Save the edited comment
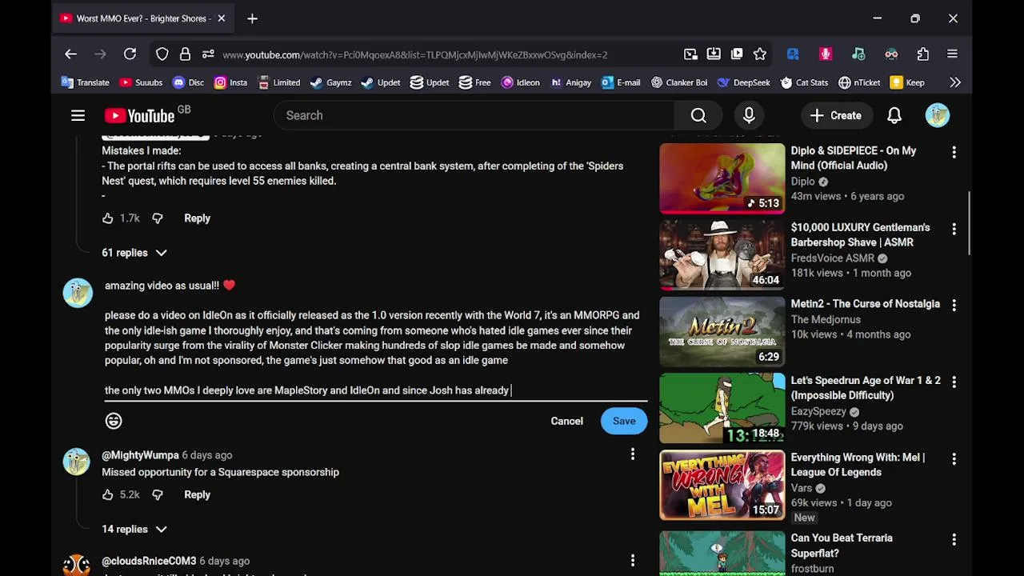1024x576 pixels. 624,421
